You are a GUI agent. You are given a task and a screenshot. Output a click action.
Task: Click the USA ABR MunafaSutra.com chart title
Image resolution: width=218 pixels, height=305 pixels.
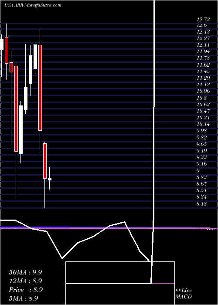pos(33,5)
